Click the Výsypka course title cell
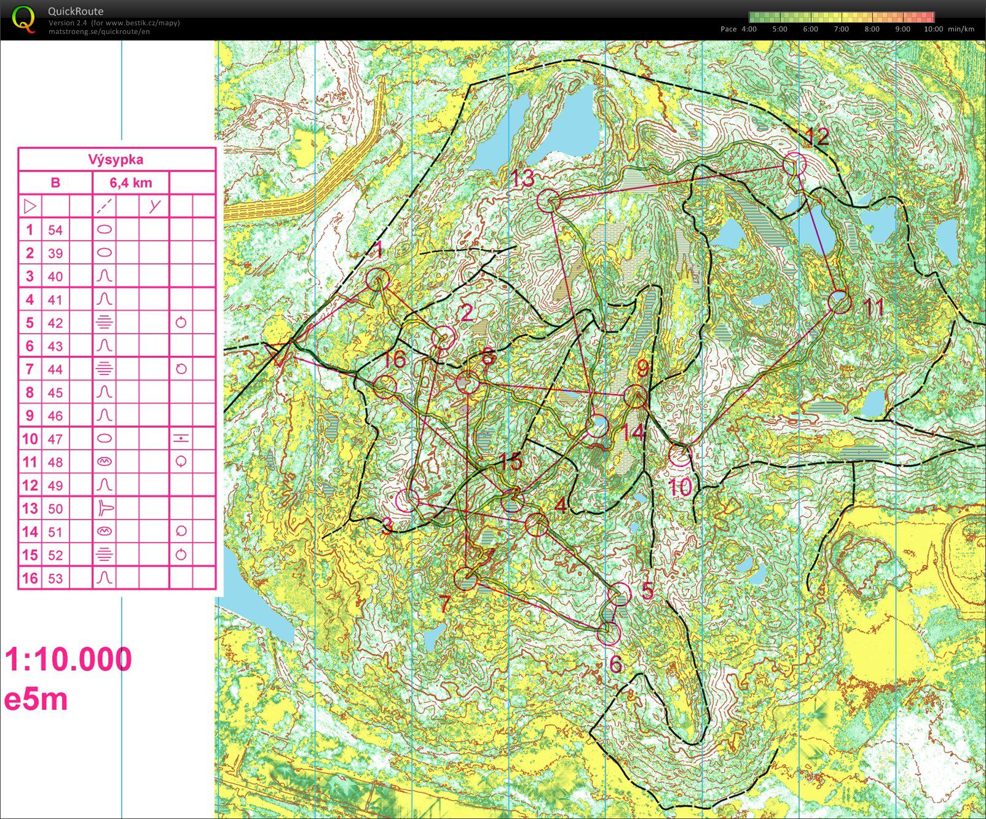Viewport: 986px width, 819px height. (x=117, y=160)
